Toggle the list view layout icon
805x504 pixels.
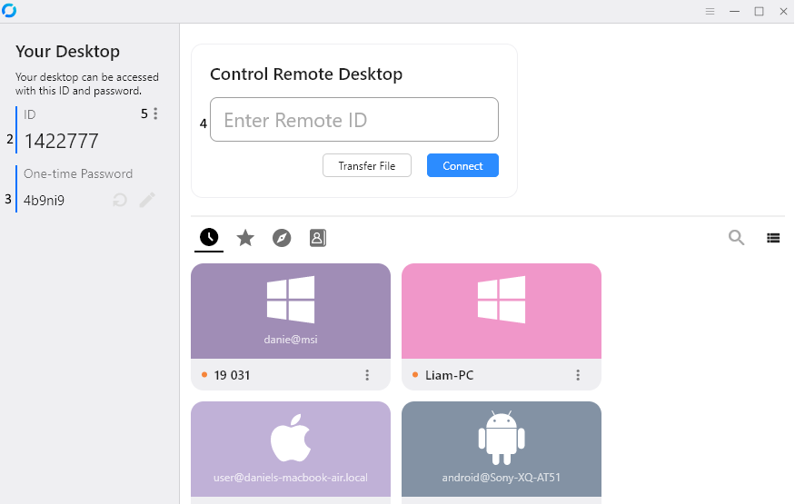[773, 238]
